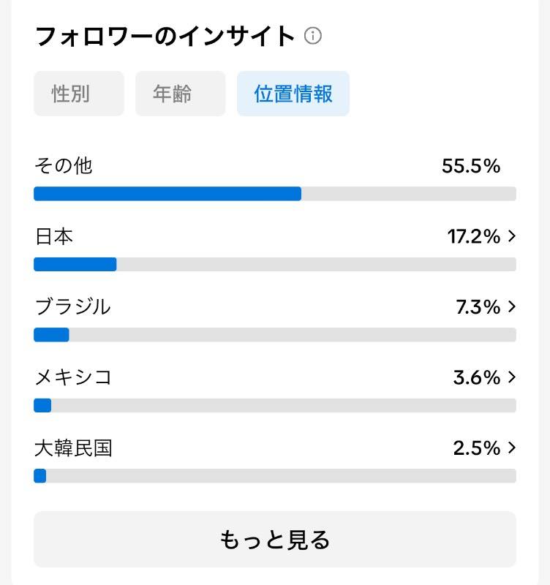
Task: Click the 大韓民国 percentage bar
Action: pyautogui.click(x=275, y=476)
